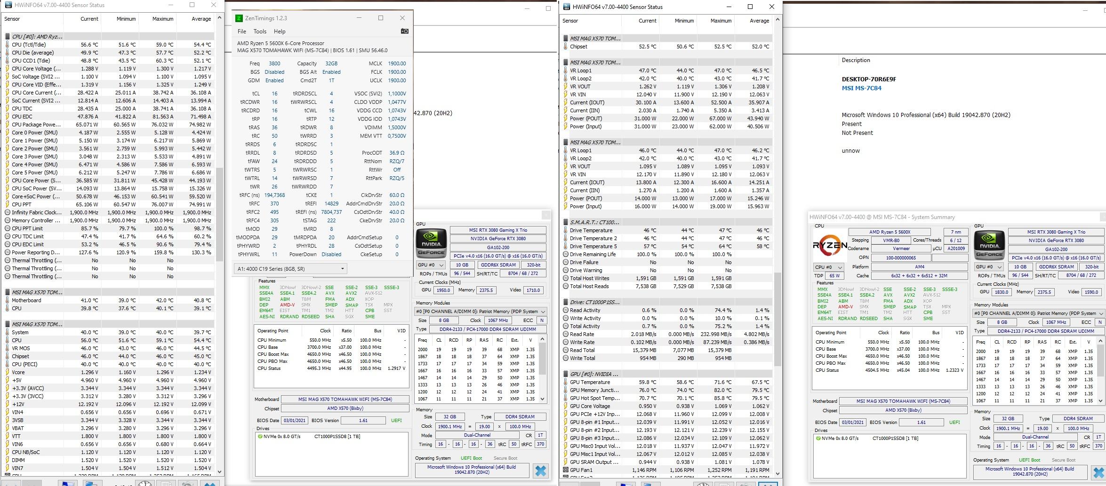Open the A1: 4000 C19 Series module dropdown
This screenshot has height=486, width=1106.
coord(290,269)
